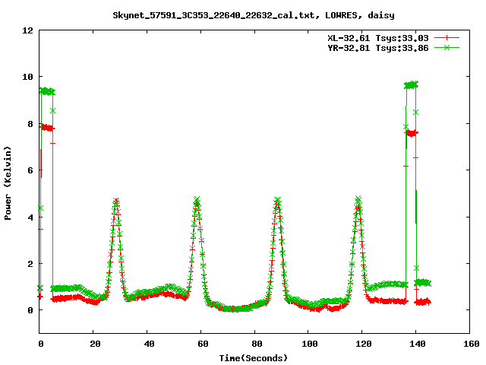Click x-axis tick label 140

click(x=418, y=344)
